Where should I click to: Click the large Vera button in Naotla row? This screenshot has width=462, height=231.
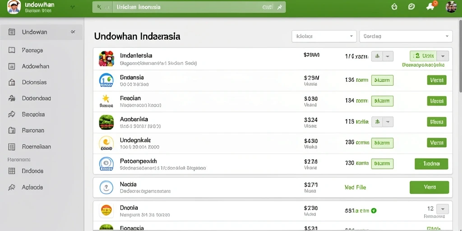click(x=430, y=187)
